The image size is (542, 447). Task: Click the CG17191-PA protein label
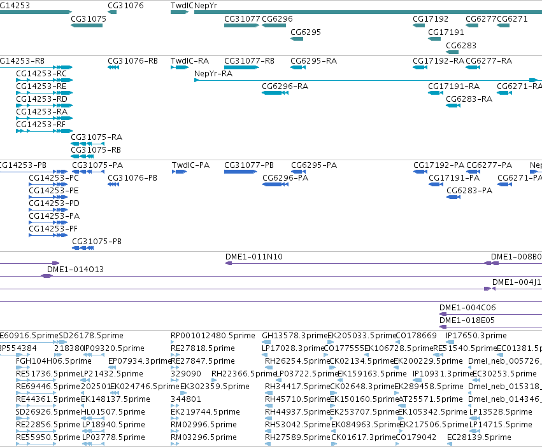pos(454,178)
